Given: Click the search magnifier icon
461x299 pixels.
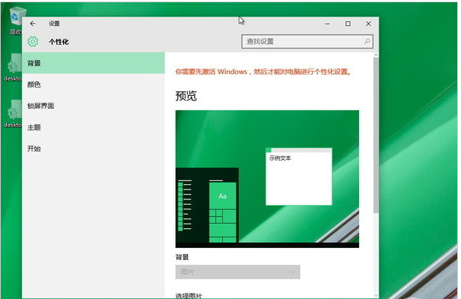Looking at the screenshot, I should point(367,41).
